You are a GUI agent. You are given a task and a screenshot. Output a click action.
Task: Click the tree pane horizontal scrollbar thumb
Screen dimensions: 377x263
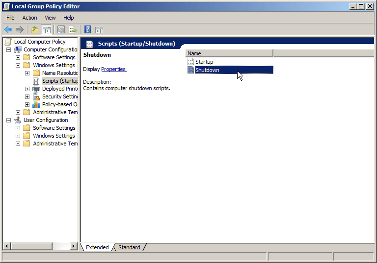coord(31,246)
